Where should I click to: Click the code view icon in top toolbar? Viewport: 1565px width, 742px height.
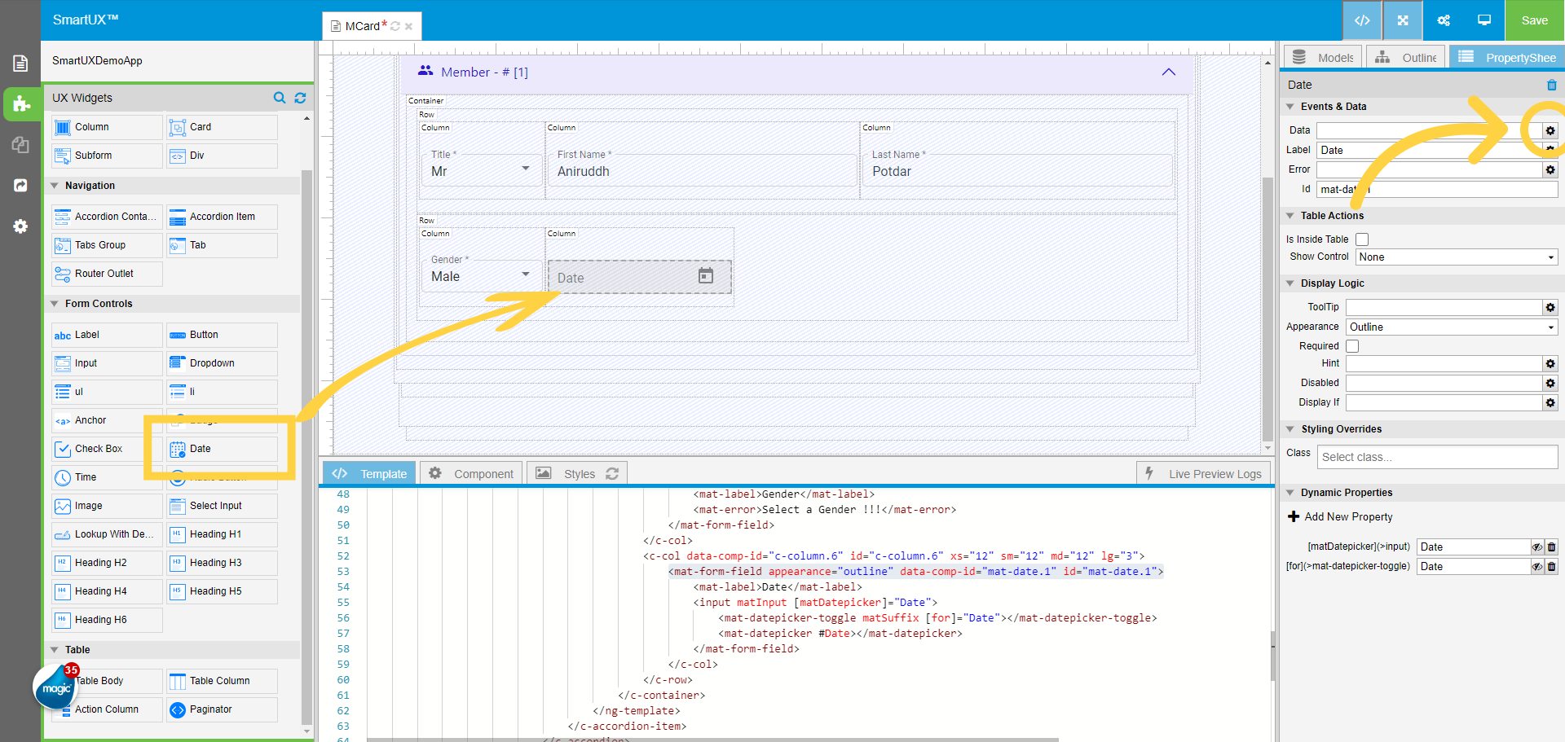click(1361, 20)
